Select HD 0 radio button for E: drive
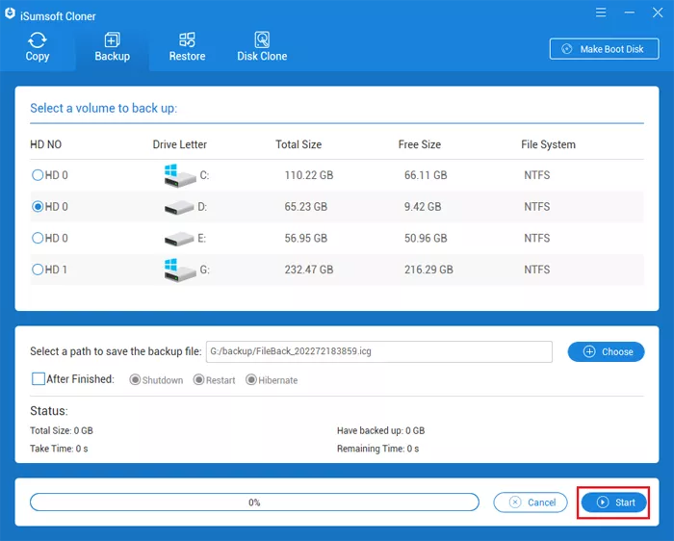Image resolution: width=674 pixels, height=541 pixels. (39, 238)
